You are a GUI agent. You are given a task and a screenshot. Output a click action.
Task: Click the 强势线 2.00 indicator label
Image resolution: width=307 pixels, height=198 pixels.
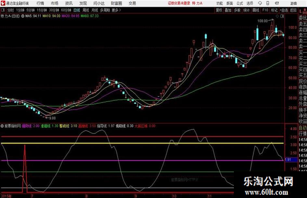pos(31,126)
